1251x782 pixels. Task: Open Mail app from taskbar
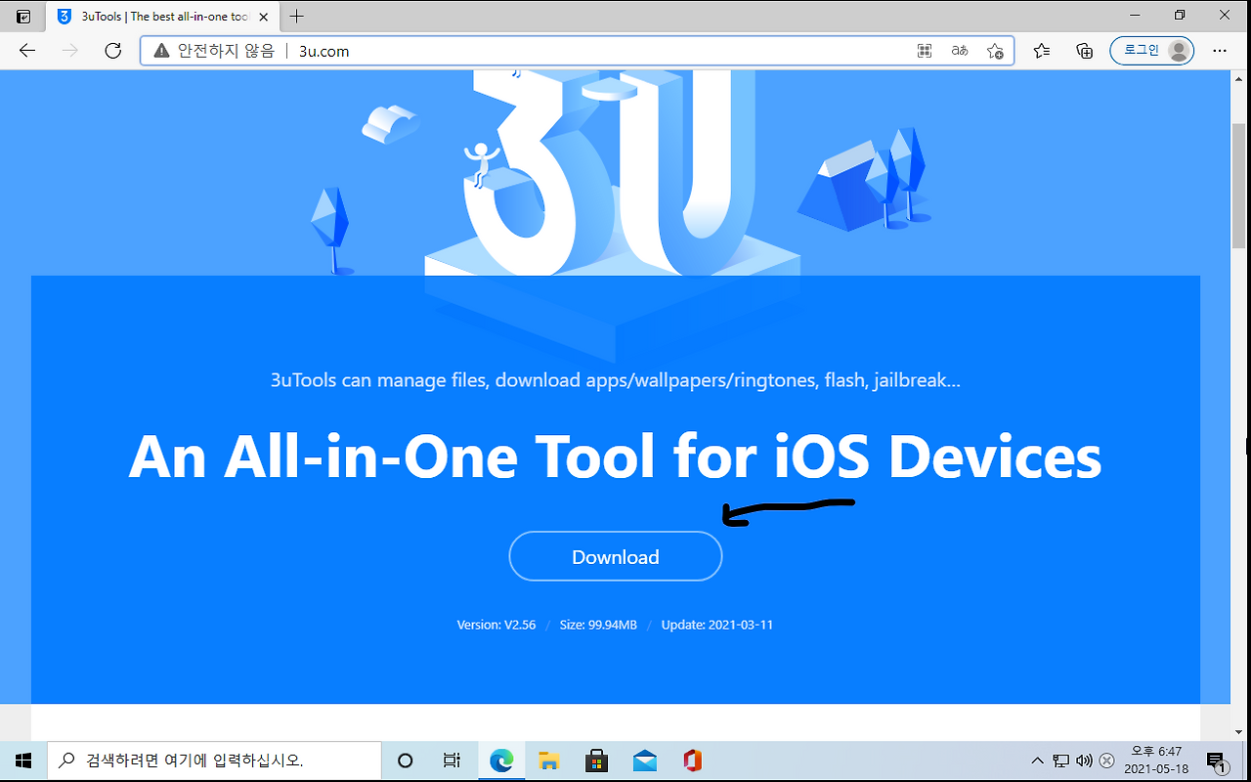645,760
